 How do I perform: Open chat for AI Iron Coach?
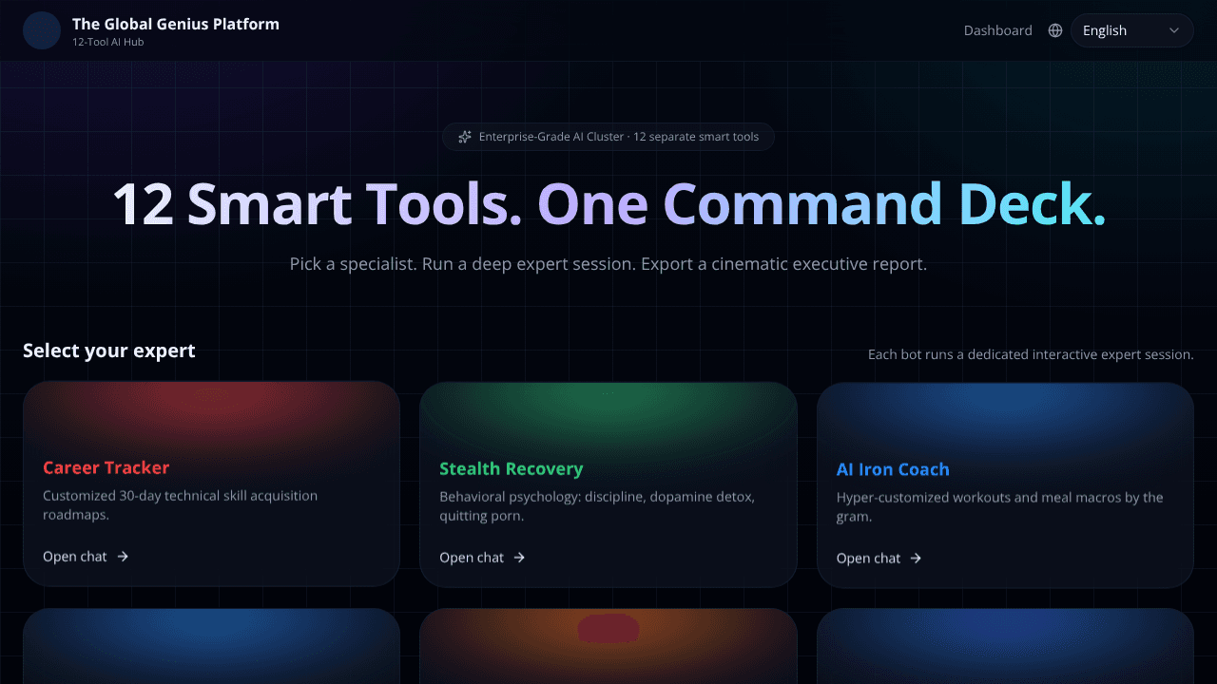pyautogui.click(x=879, y=559)
